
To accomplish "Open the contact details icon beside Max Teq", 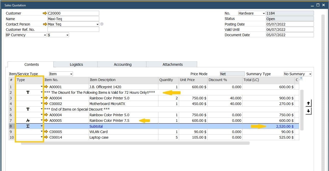I will pos(102,24).
